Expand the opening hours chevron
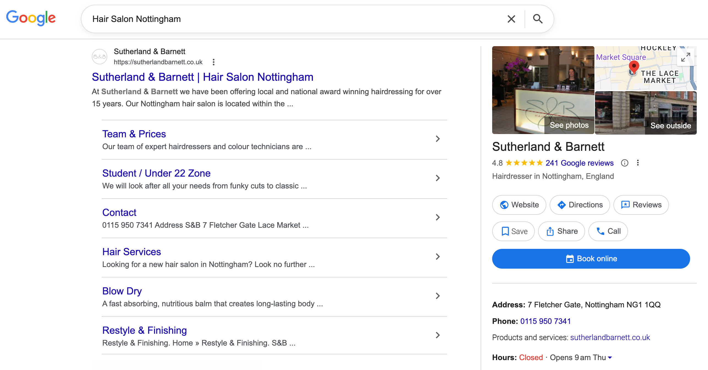The height and width of the screenshot is (370, 708). click(x=610, y=357)
